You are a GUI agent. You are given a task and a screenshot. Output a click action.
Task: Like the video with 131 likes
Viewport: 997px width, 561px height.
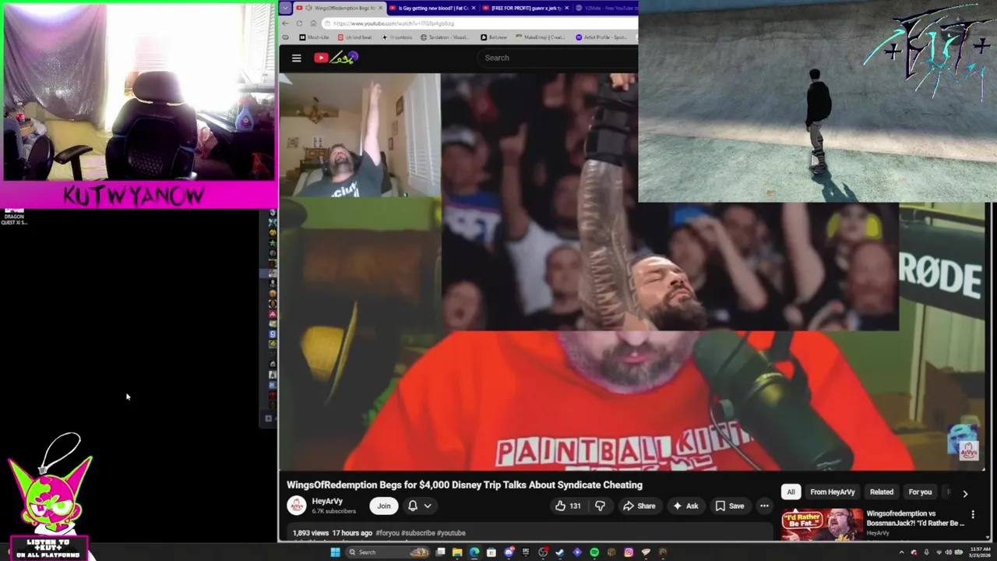[x=567, y=506]
